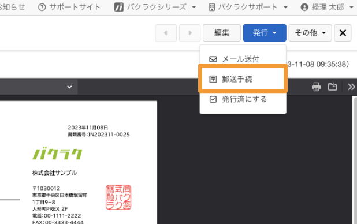Close the document with X button

pyautogui.click(x=343, y=33)
